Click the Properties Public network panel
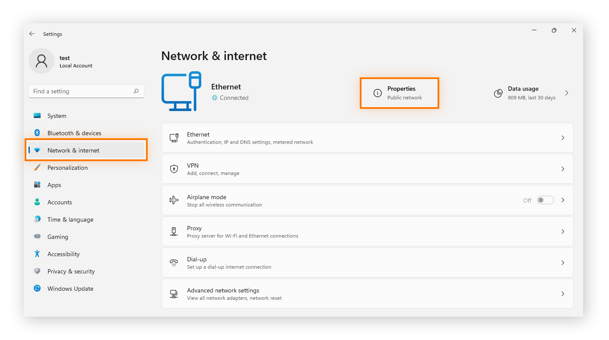The image size is (609, 340). click(399, 93)
